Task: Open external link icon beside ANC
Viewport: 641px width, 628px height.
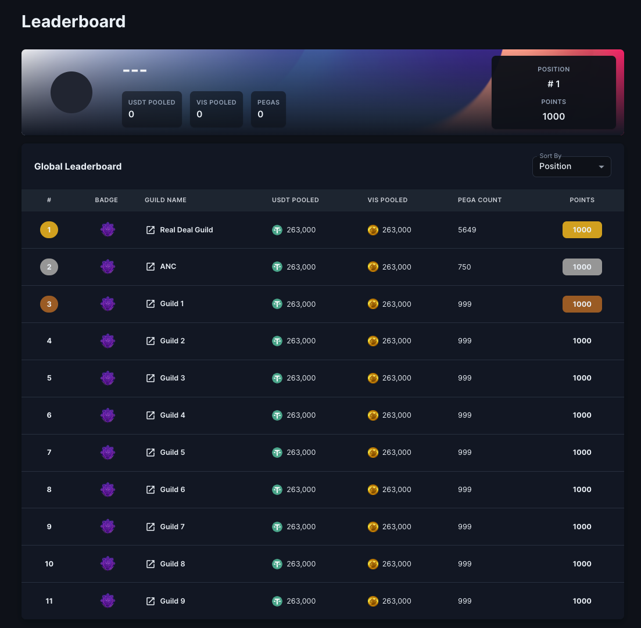Action: point(151,267)
